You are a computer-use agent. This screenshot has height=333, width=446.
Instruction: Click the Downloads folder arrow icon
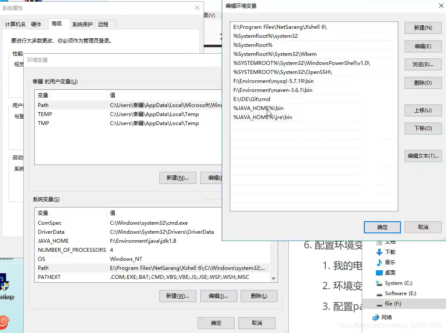click(x=379, y=252)
